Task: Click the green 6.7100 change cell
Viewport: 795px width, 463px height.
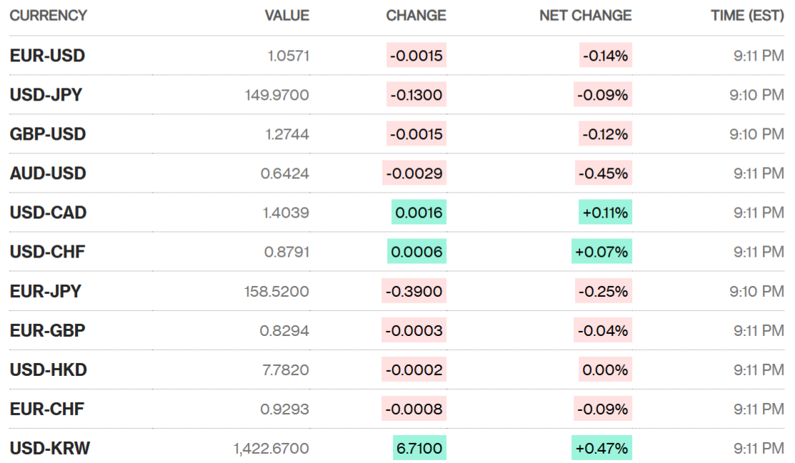Action: click(419, 449)
